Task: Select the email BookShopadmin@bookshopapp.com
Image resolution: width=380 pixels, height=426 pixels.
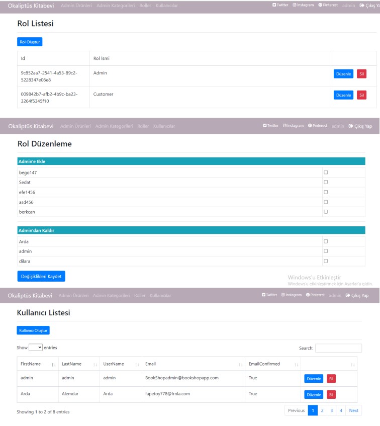Action: (182, 378)
